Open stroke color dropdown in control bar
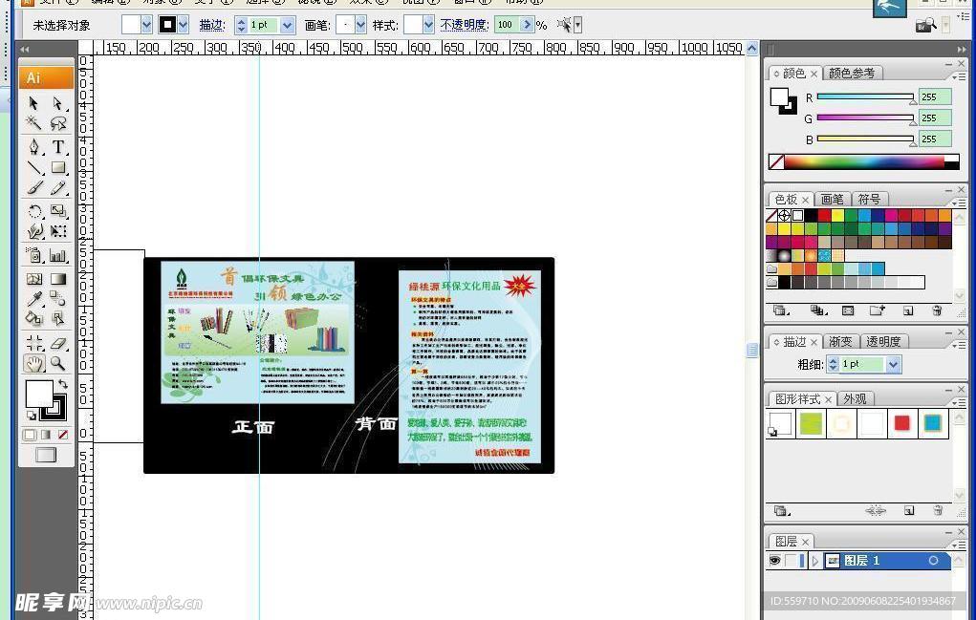Screen dimensions: 976x620 (183, 25)
